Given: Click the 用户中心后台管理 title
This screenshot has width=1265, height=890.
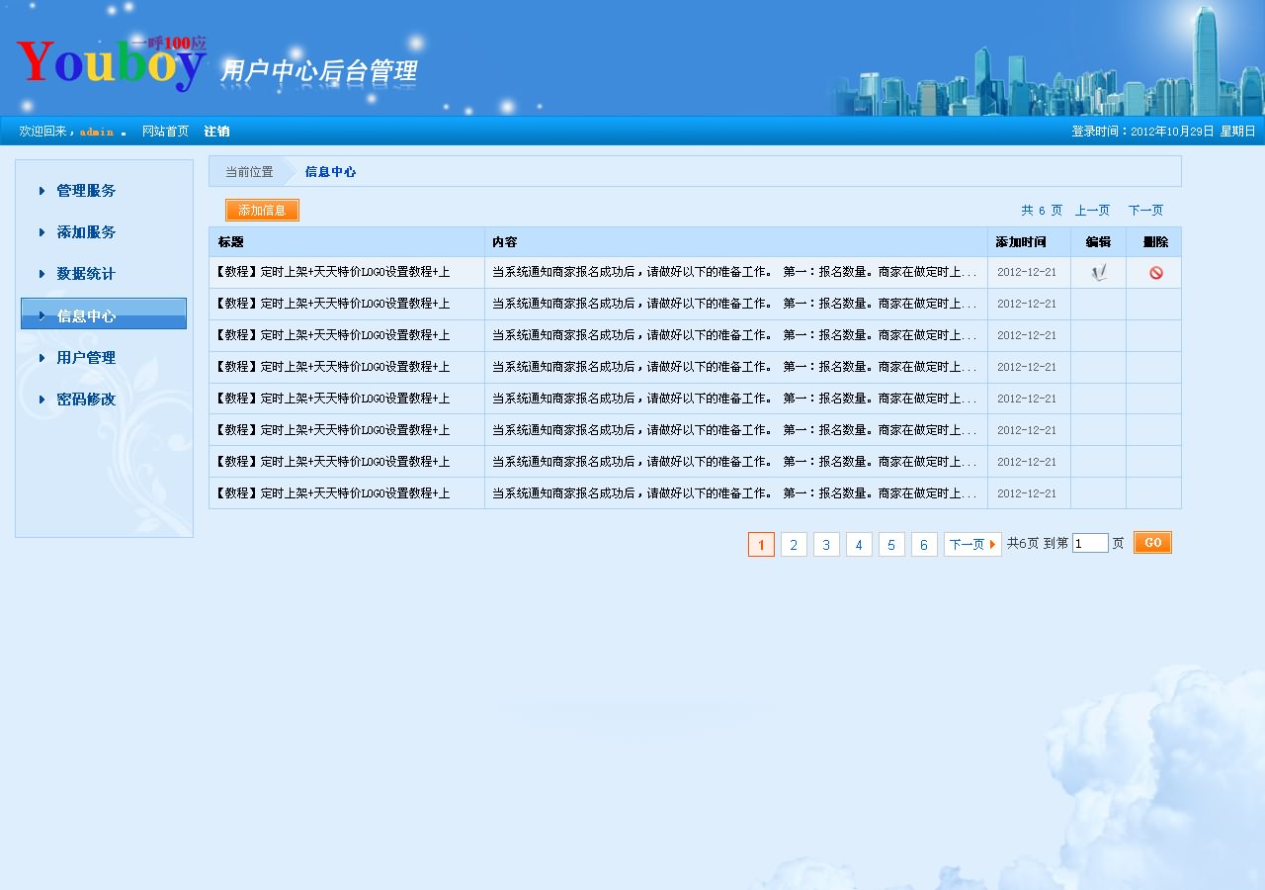Looking at the screenshot, I should coord(318,71).
